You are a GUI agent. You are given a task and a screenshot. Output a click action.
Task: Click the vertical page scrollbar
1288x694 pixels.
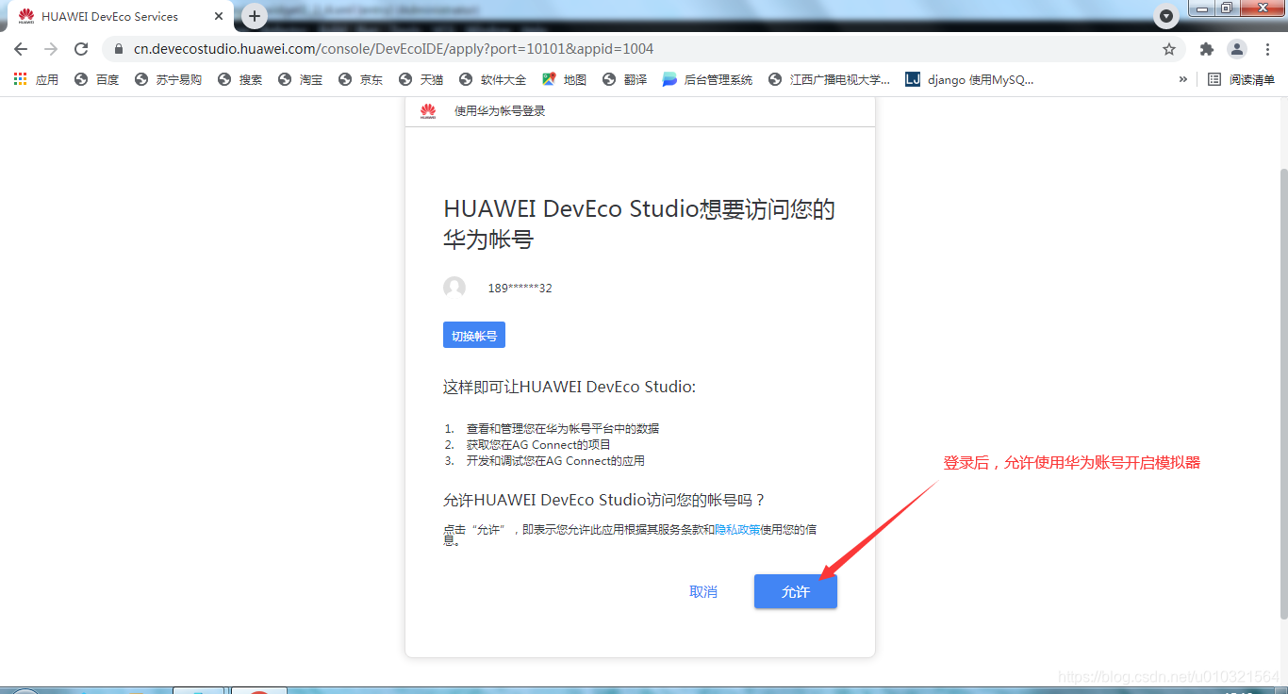pyautogui.click(x=1282, y=394)
